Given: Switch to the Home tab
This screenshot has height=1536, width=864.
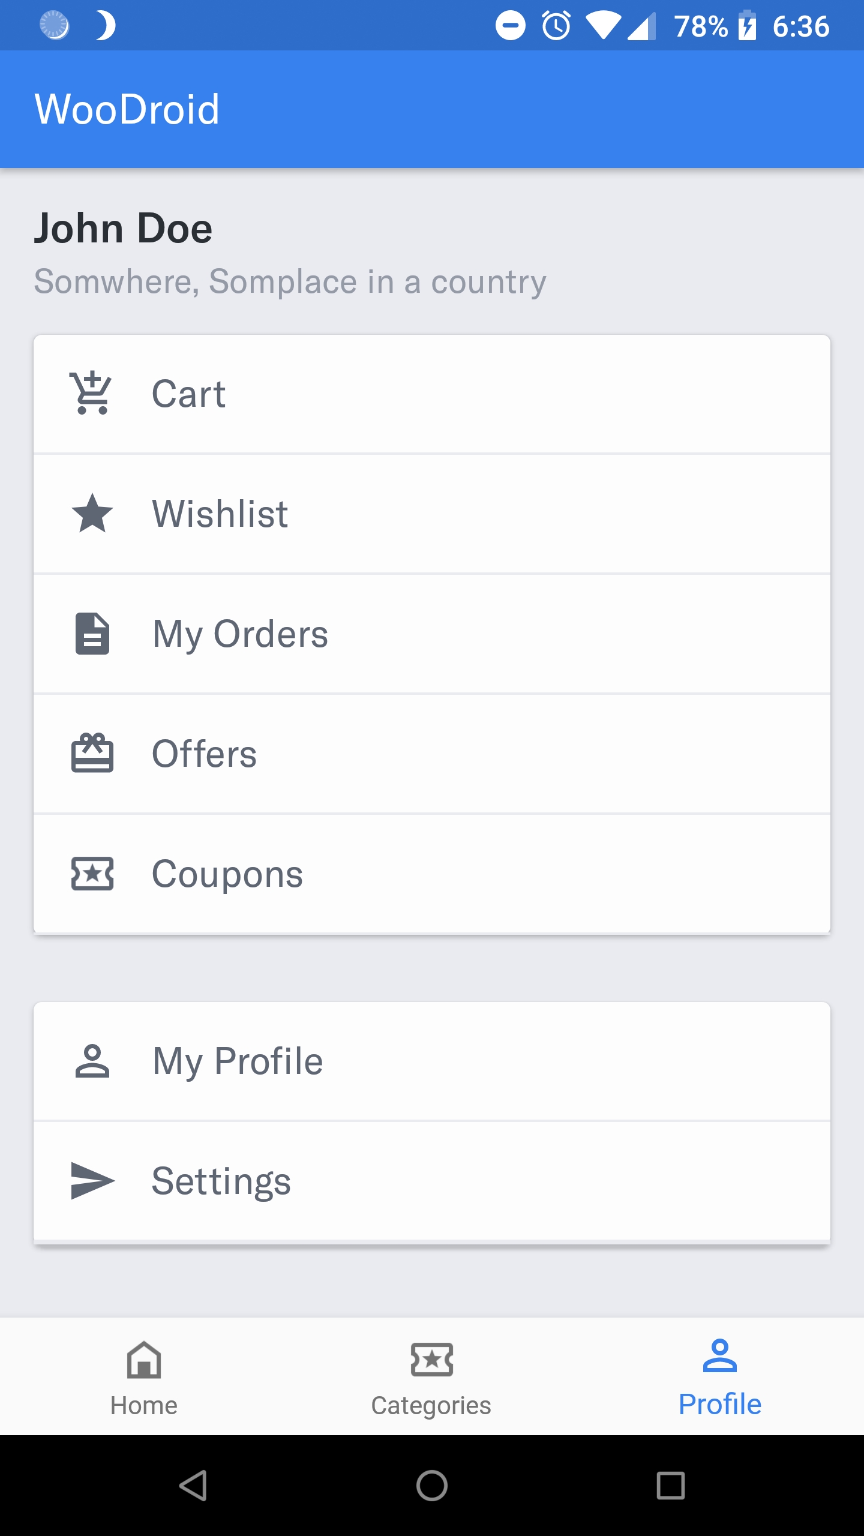Looking at the screenshot, I should point(144,1378).
